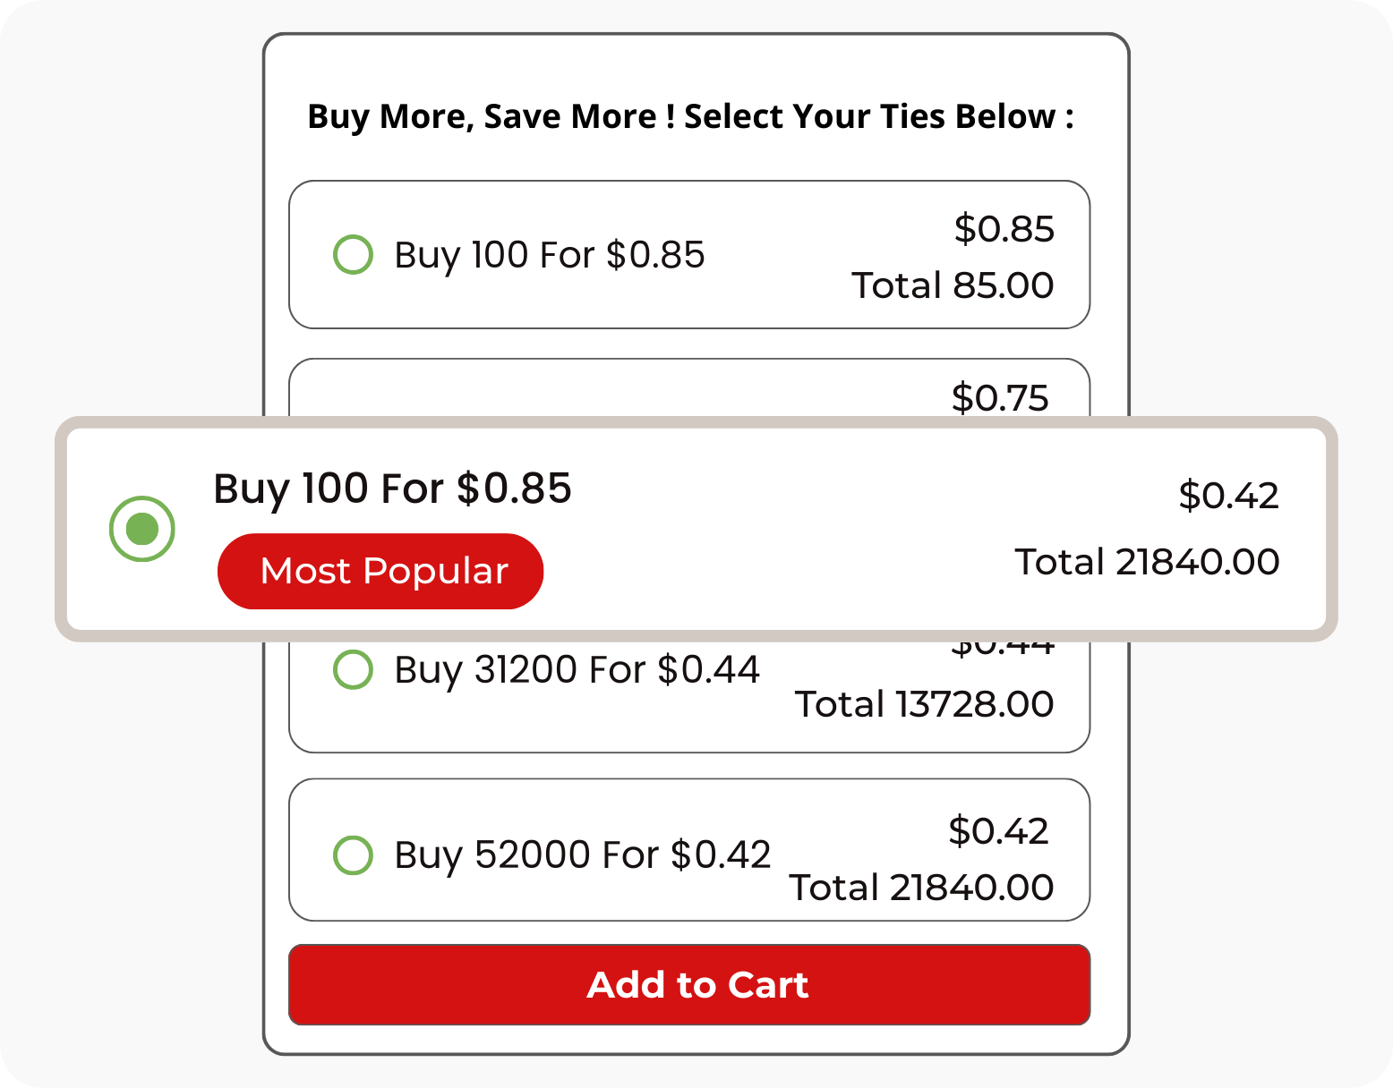
Task: Click the Buy 31200 For $0.44 label
Action: pyautogui.click(x=577, y=669)
